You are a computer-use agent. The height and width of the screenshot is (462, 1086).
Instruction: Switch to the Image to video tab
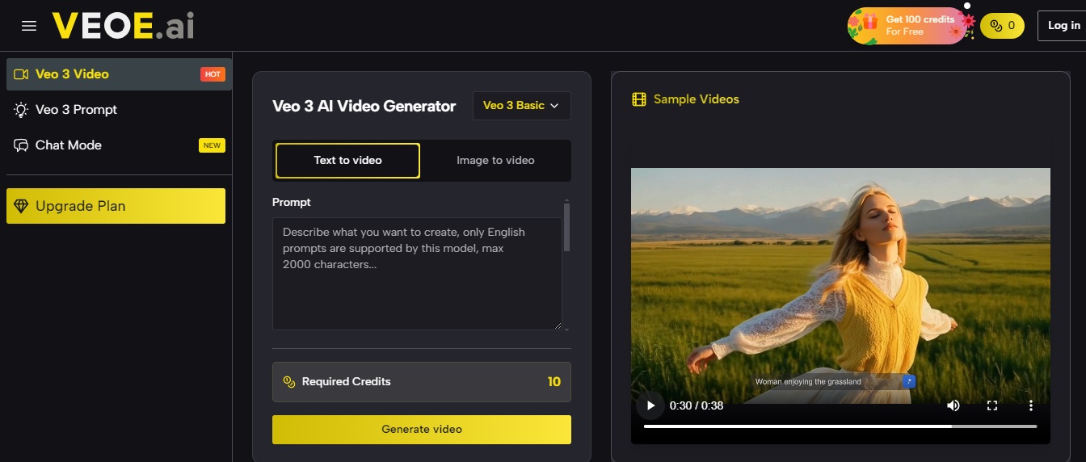pos(495,161)
